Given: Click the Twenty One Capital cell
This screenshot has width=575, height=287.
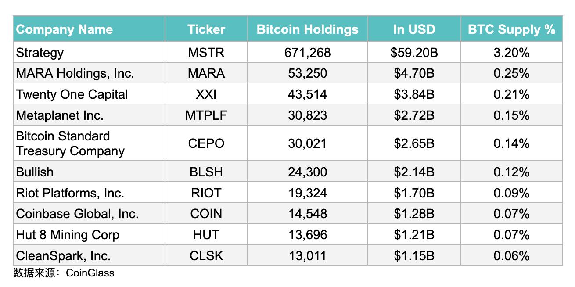Looking at the screenshot, I should pyautogui.click(x=72, y=94).
